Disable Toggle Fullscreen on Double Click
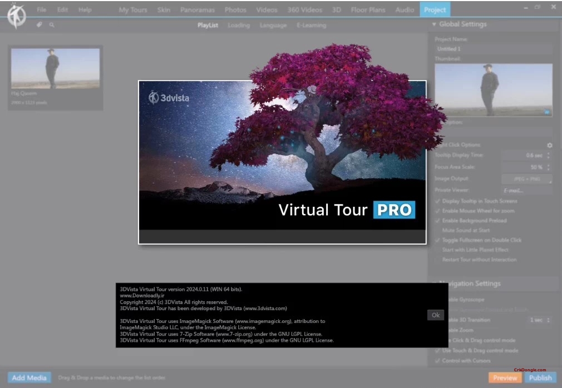Viewport: 562px width, 388px height. 438,240
